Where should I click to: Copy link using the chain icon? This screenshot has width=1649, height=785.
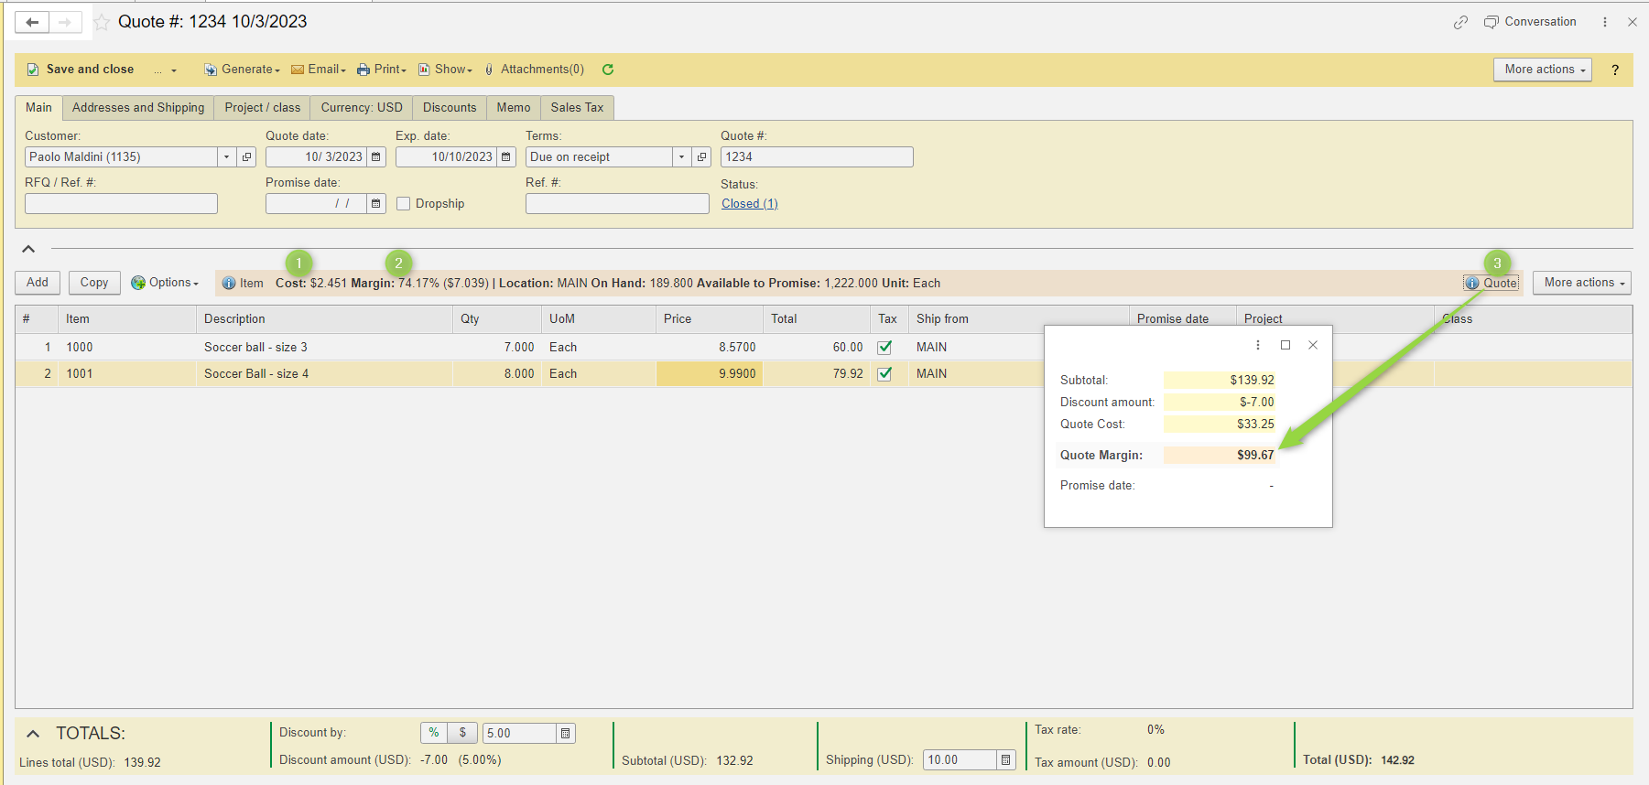(1460, 22)
